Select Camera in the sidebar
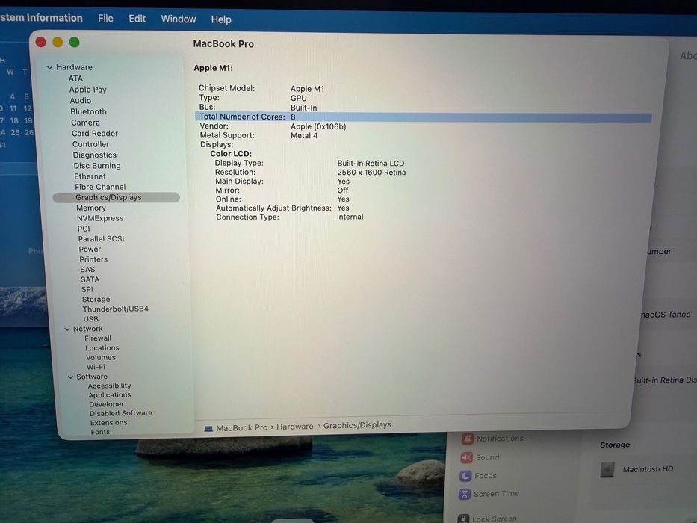 [85, 123]
